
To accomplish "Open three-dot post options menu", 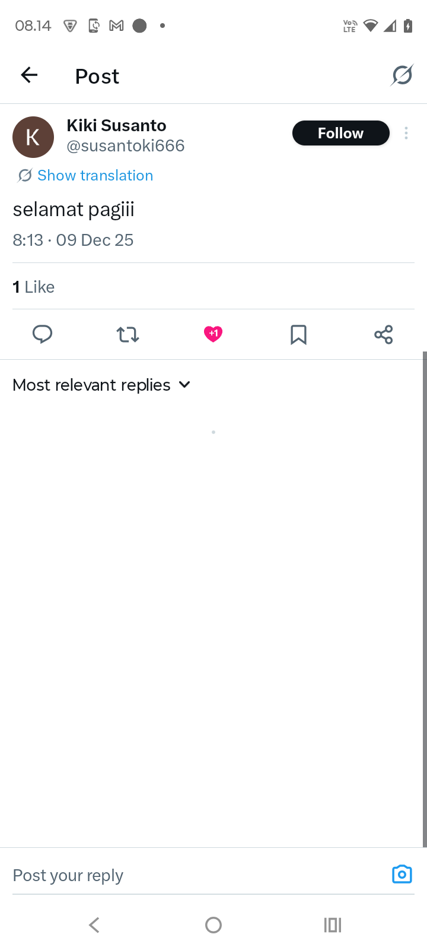I will [406, 133].
